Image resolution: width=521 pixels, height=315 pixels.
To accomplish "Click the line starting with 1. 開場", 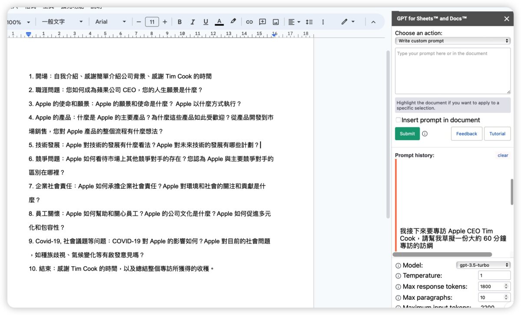I will [120, 76].
